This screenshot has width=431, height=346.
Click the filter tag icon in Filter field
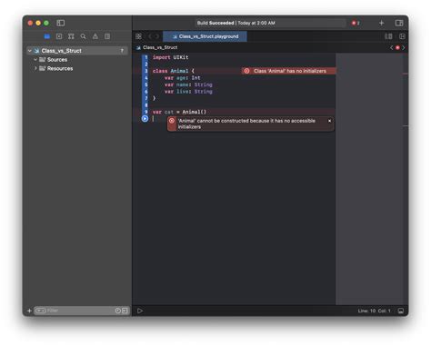[x=40, y=311]
